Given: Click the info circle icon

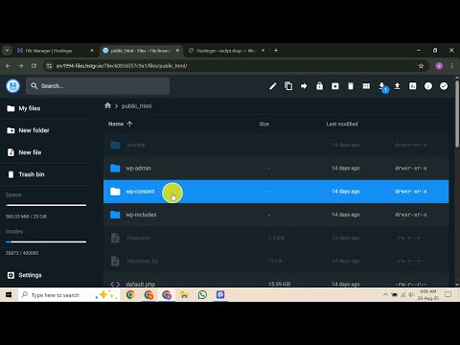Looking at the screenshot, I should pos(428,86).
